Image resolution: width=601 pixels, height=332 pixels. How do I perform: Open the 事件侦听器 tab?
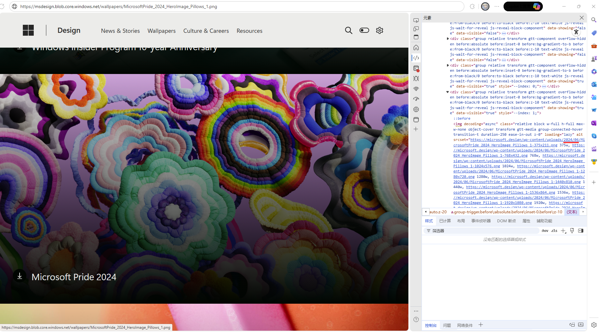click(481, 221)
